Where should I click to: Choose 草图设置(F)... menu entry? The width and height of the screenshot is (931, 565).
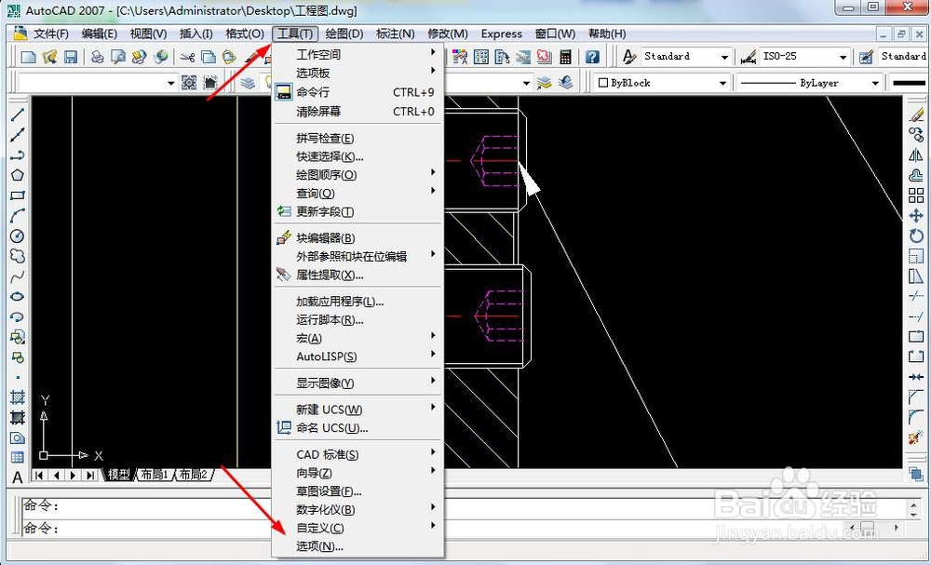click(x=358, y=491)
